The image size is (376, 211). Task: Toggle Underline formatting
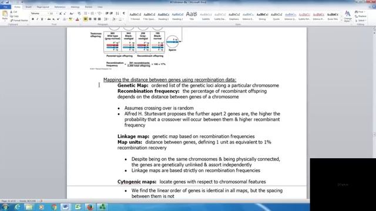coord(42,19)
